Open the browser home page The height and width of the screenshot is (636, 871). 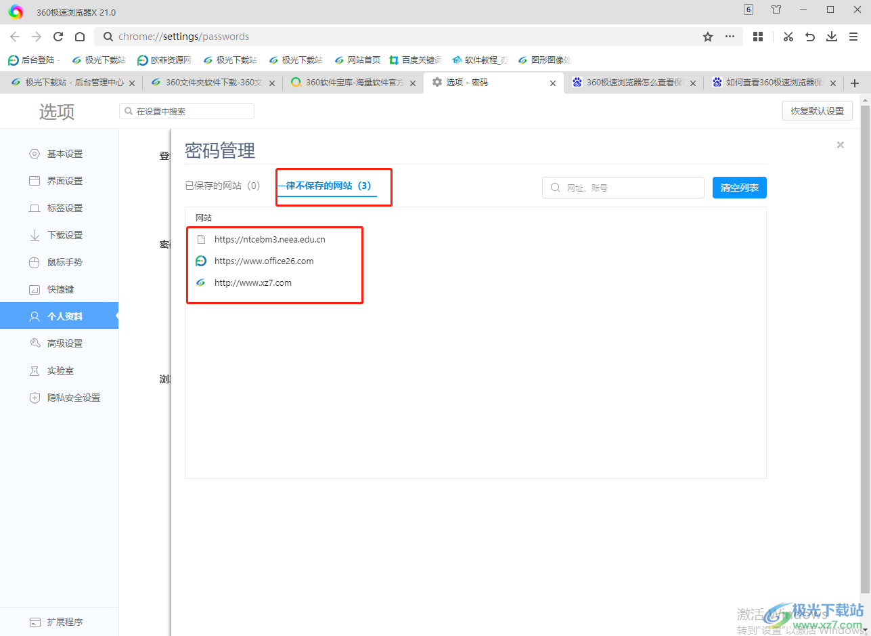[80, 37]
